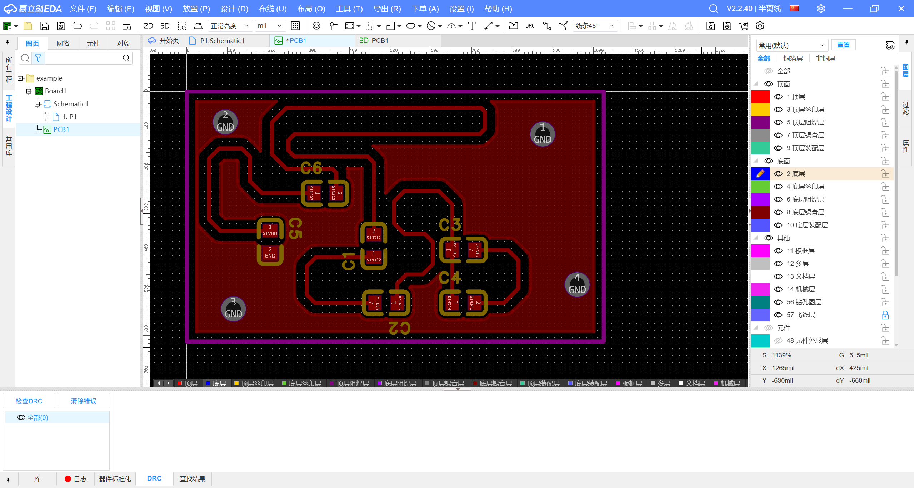Open the 布线 (U) menu
Viewport: 914px width, 488px height.
click(273, 9)
